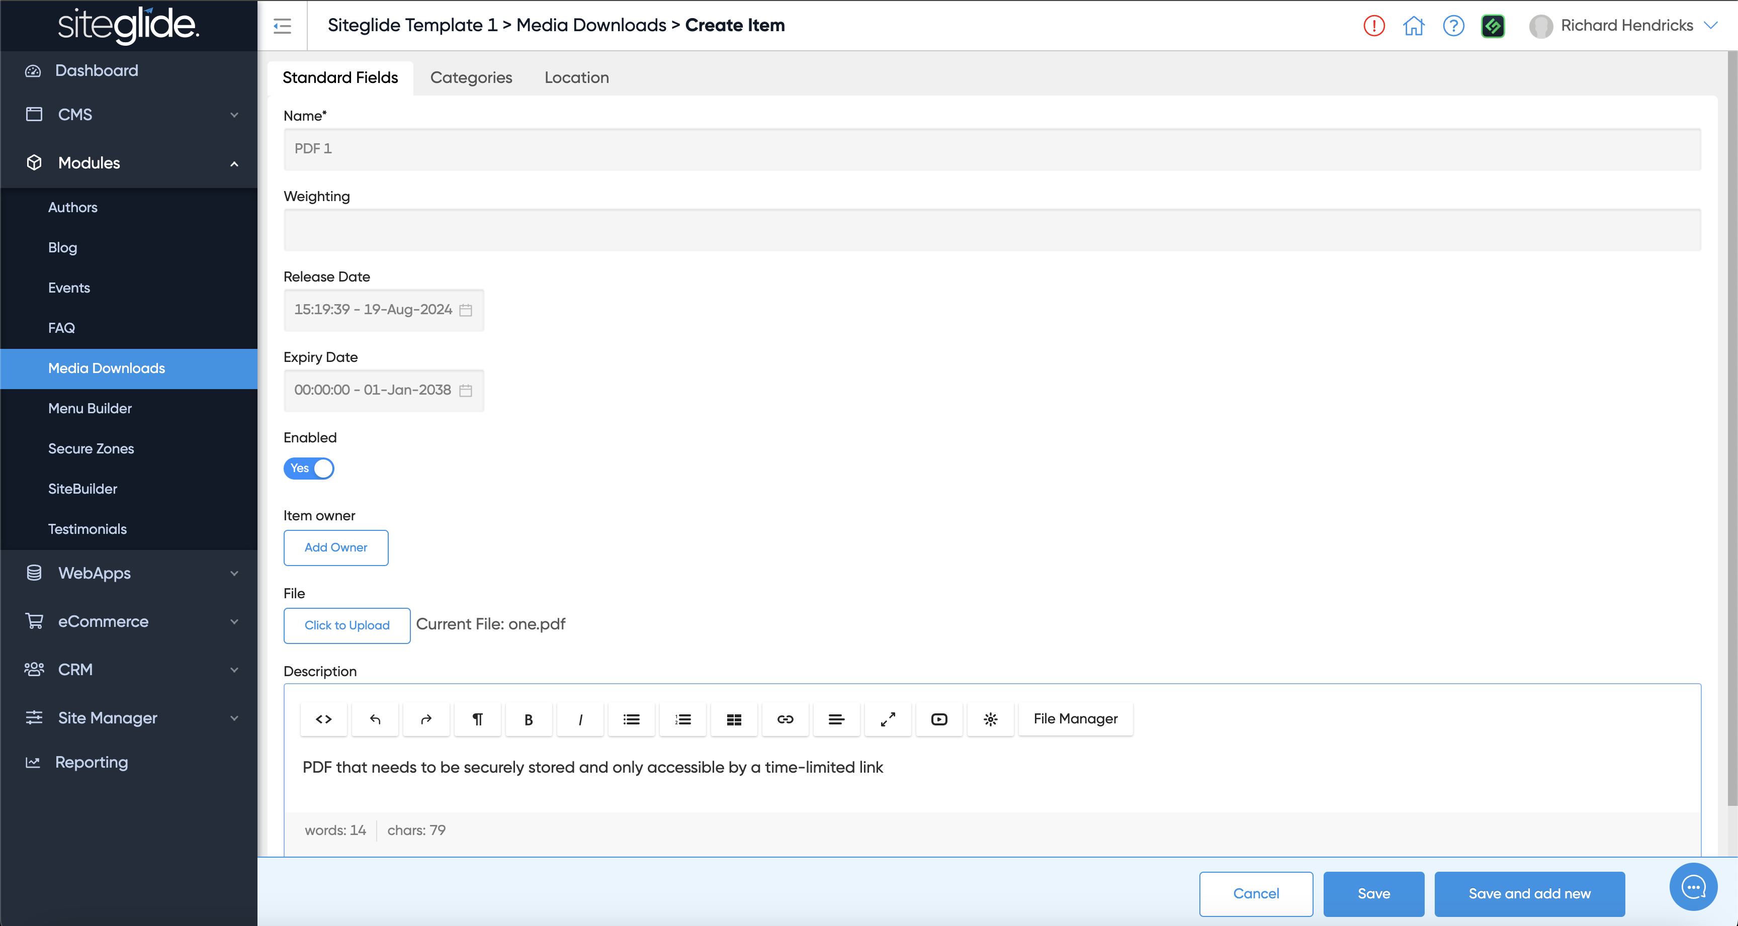This screenshot has width=1738, height=926.
Task: Collapse sidebar with the hamburger icon
Action: click(x=282, y=26)
